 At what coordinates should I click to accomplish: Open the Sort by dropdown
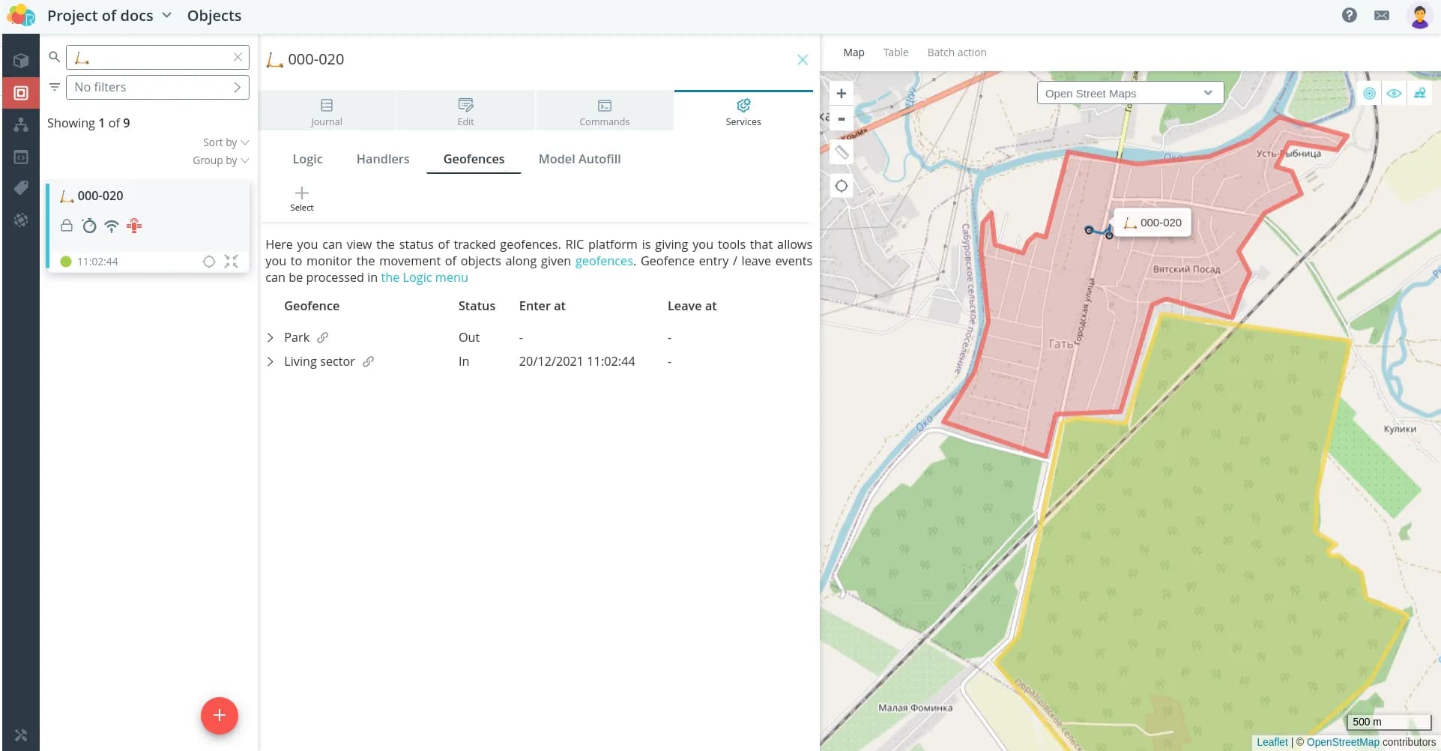226,142
